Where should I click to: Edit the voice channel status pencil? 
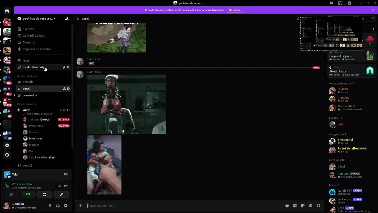coord(51,114)
